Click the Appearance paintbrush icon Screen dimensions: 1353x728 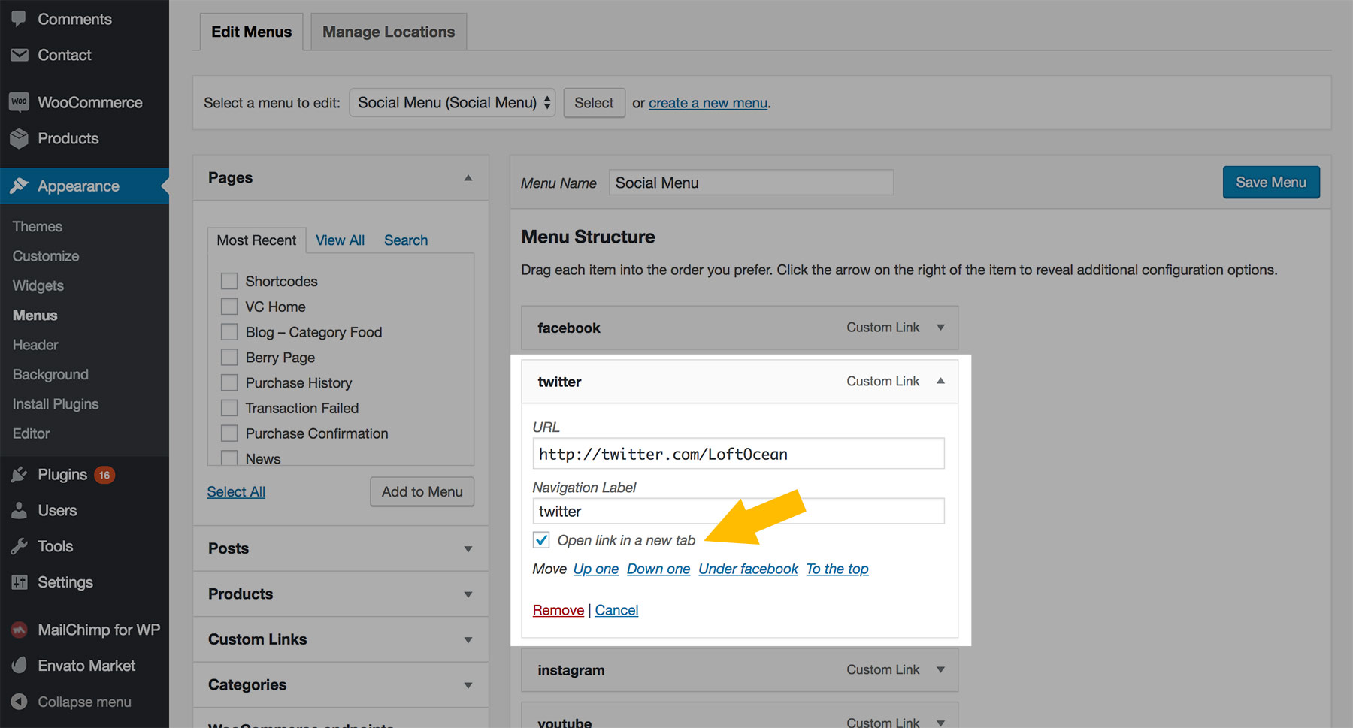(x=19, y=186)
